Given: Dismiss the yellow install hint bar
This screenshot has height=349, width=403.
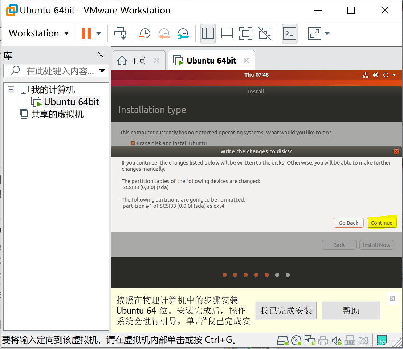Looking at the screenshot, I should click(393, 299).
